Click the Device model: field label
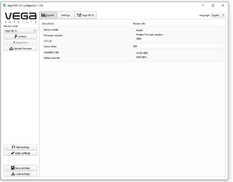Viewport: 233px width, 182px height. [x=51, y=30]
